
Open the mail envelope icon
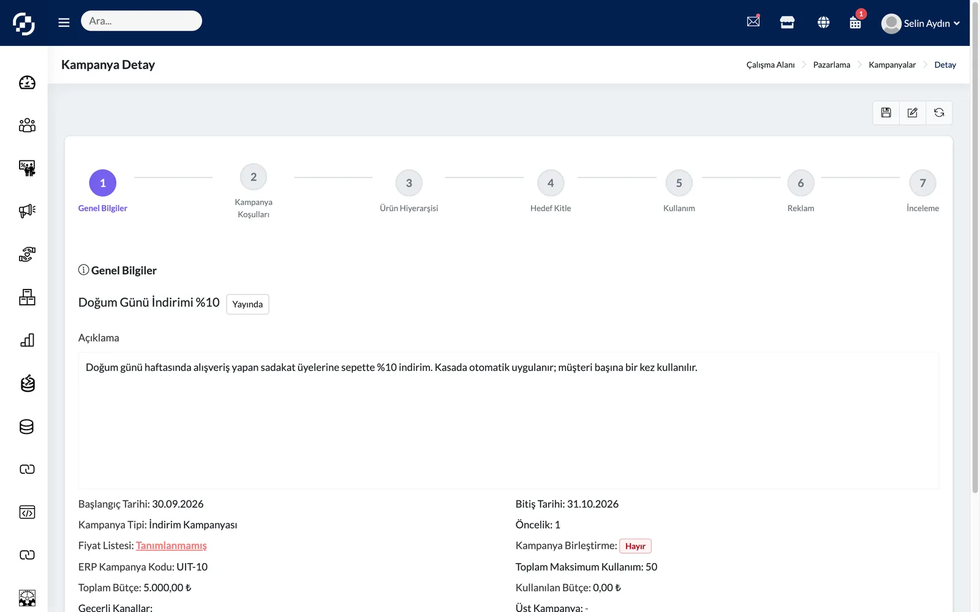753,21
